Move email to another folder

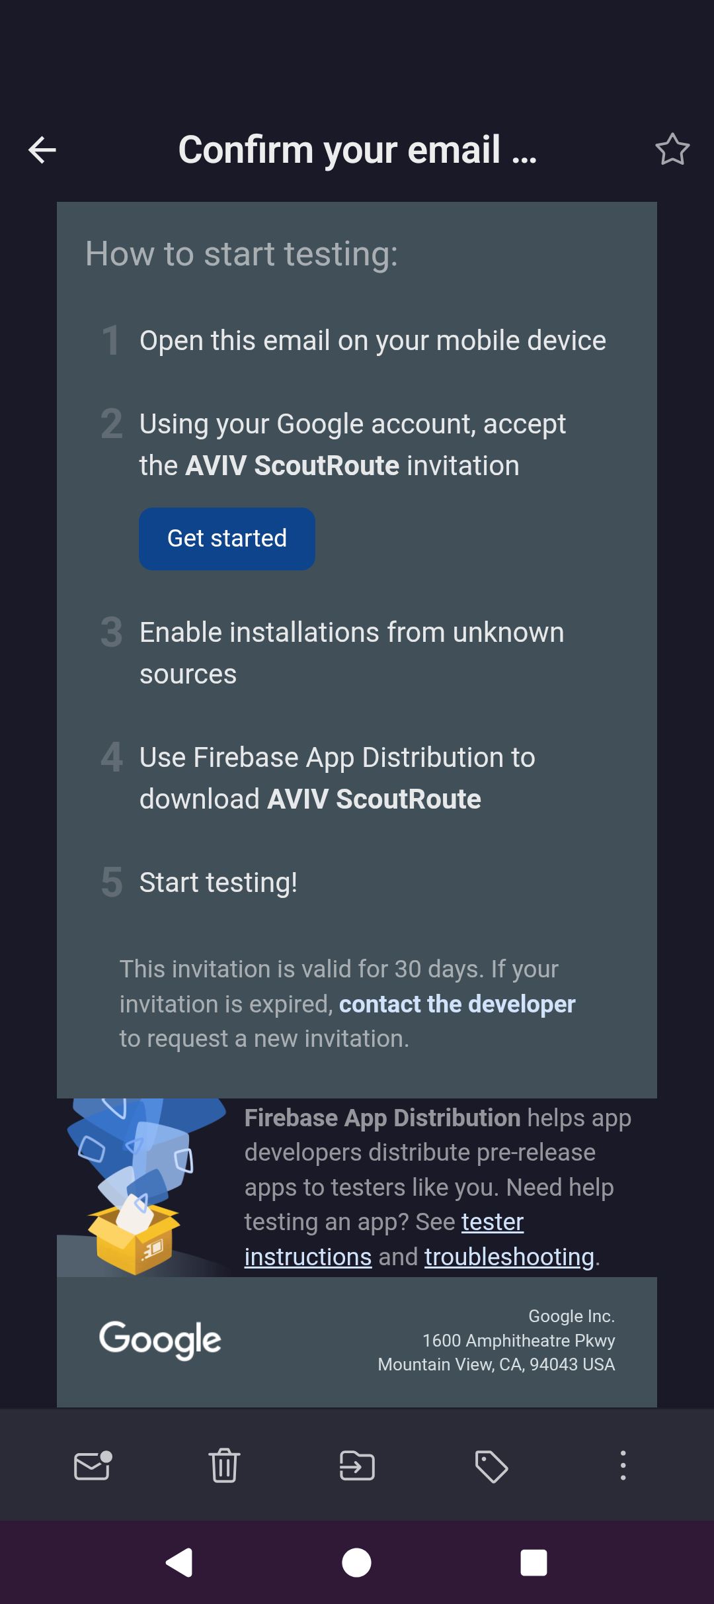coord(357,1466)
